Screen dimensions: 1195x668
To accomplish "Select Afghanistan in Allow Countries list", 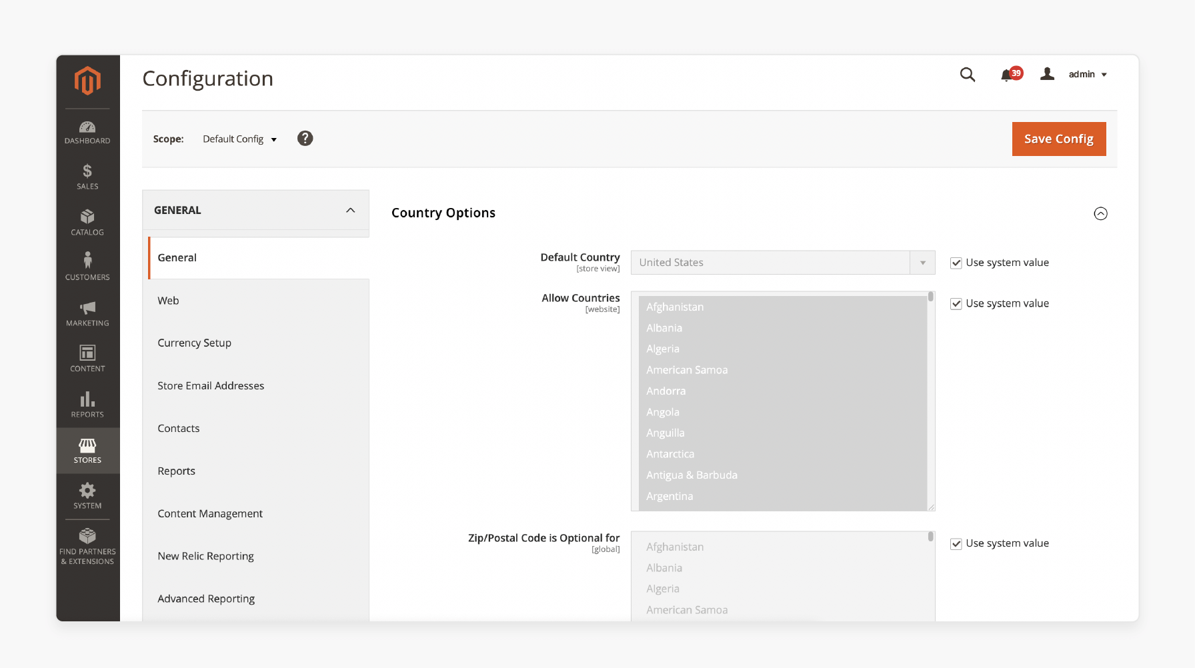I will (x=783, y=307).
